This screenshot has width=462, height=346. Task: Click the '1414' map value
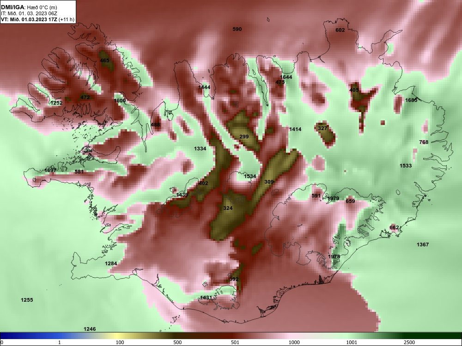point(295,129)
